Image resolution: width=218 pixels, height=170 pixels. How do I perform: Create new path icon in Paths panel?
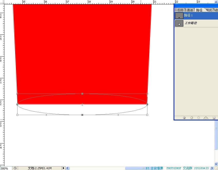coord(214,118)
